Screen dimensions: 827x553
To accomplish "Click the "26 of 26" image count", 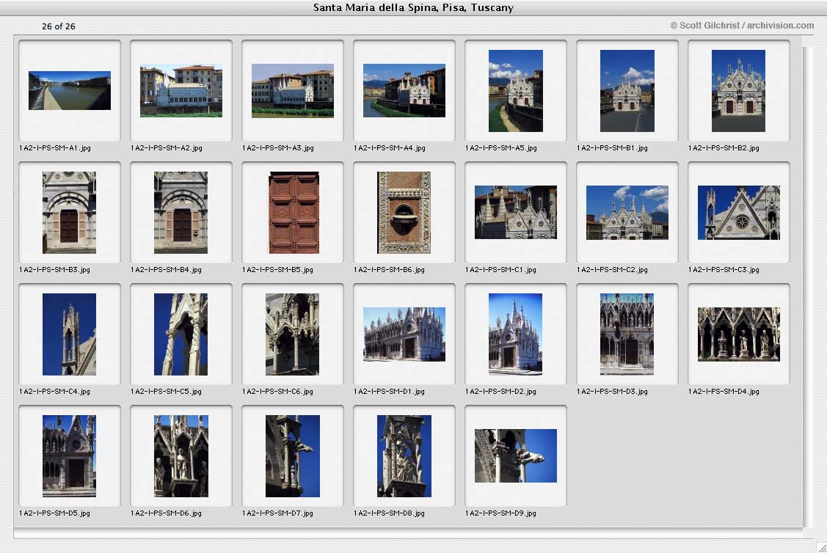I will click(x=59, y=26).
